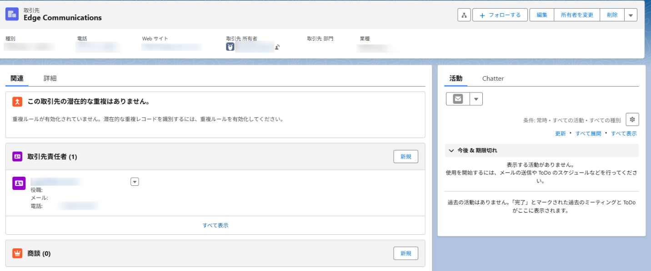Image resolution: width=651 pixels, height=271 pixels.
Task: Click the 更新 link in the activity panel
Action: (560, 133)
